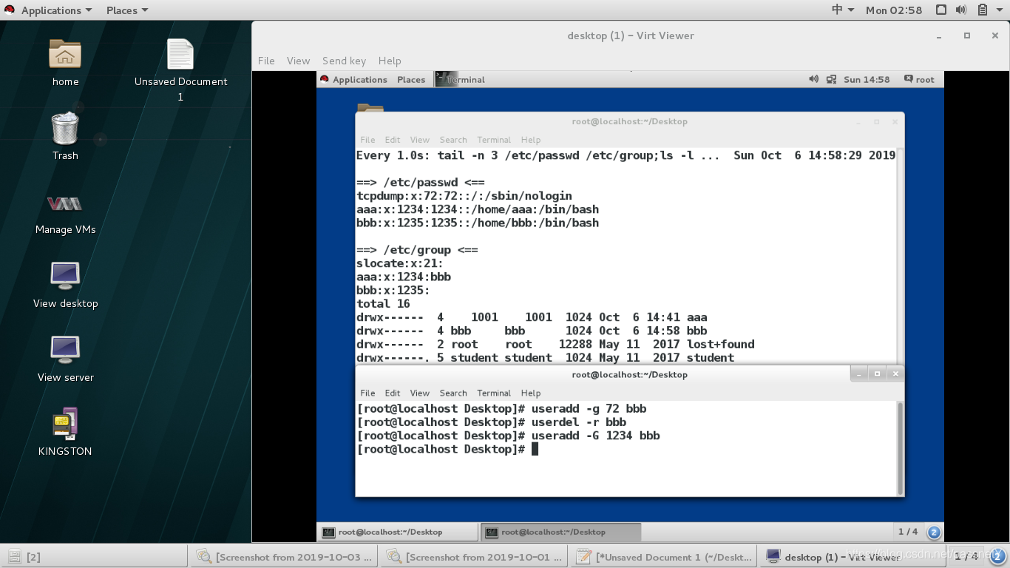Open Edit menu in the upper terminal
1010x568 pixels.
393,140
